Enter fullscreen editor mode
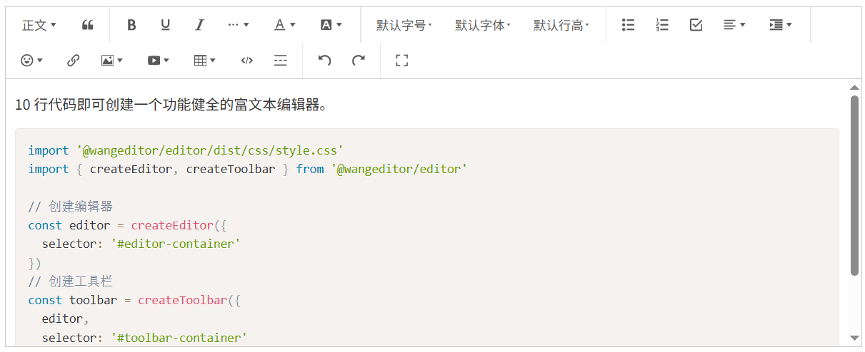865x352 pixels. pyautogui.click(x=401, y=61)
